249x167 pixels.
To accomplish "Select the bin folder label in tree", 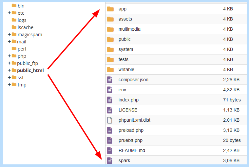I will tap(21, 6).
